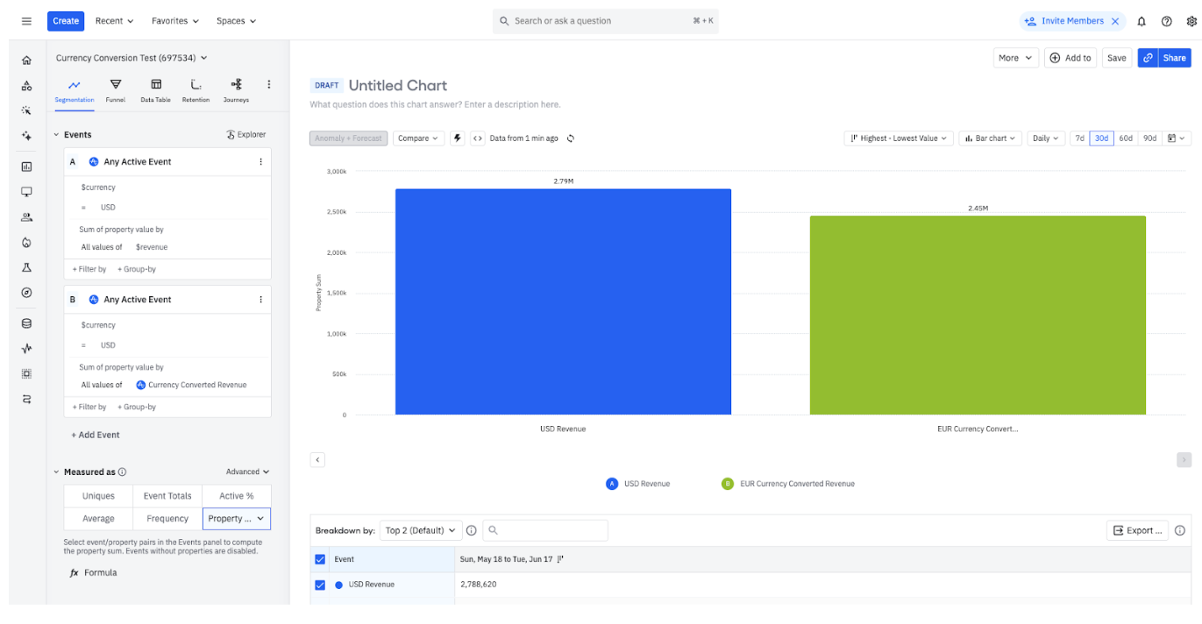Click the Save button
1202x624 pixels.
click(1116, 58)
